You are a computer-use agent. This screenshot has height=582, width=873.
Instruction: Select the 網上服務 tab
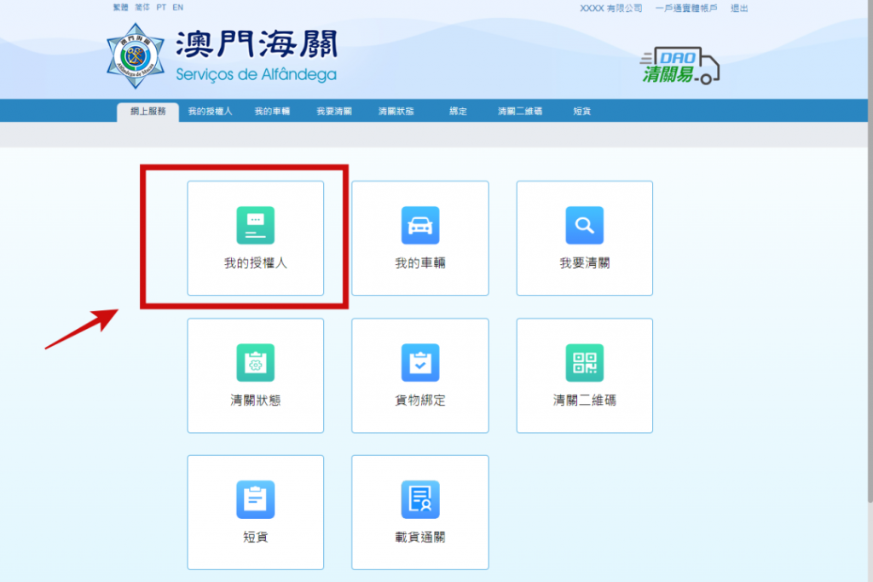(147, 112)
